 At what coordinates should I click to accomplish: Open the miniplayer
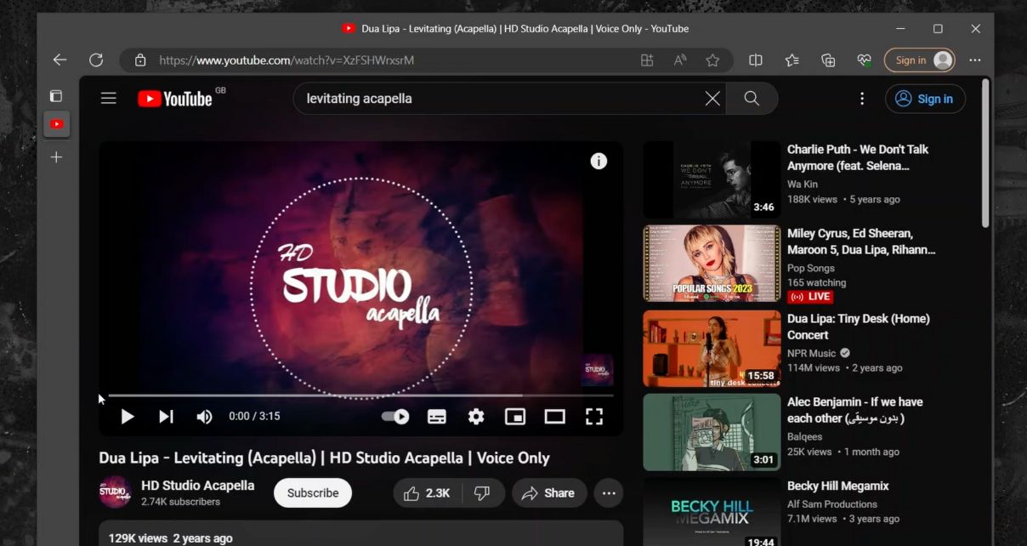click(x=515, y=416)
